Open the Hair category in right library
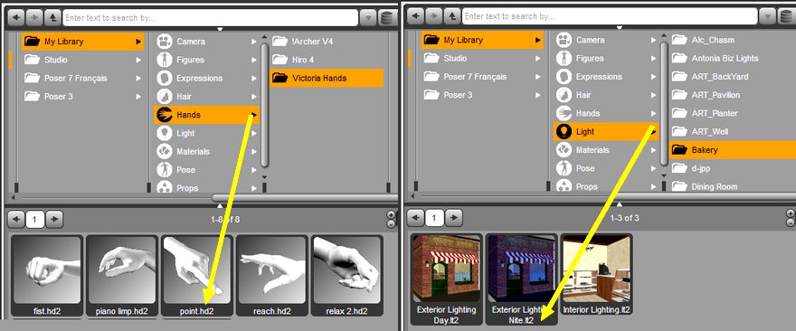Screen dimensions: 796x331 tap(606, 95)
